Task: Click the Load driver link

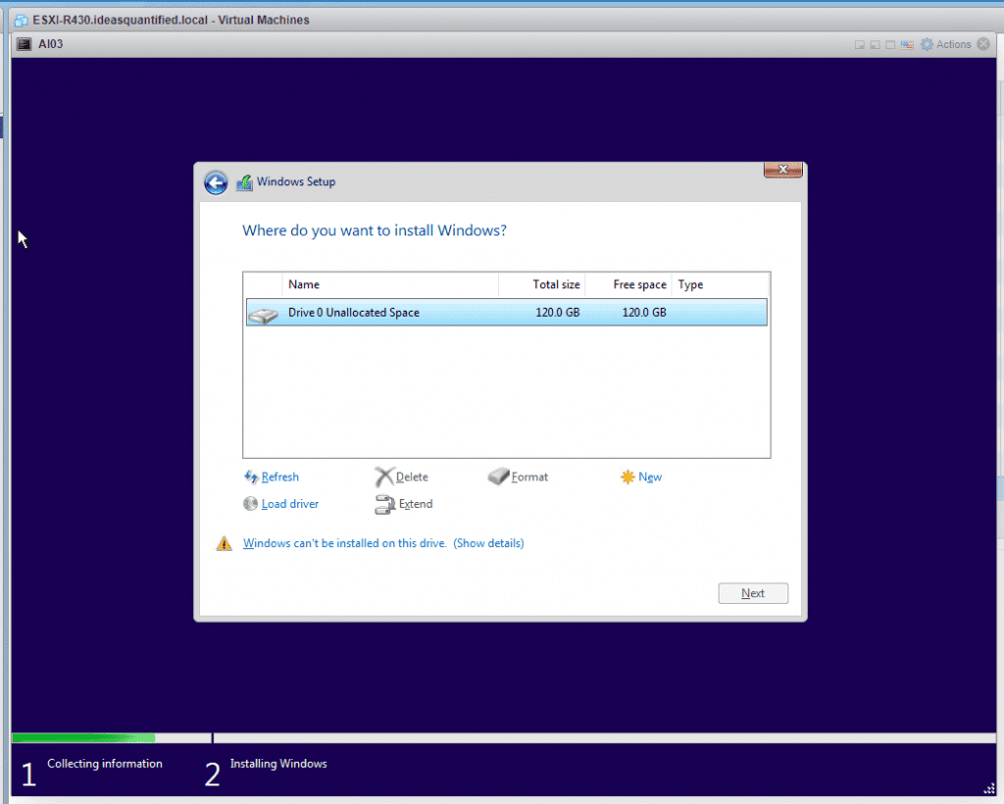Action: 290,504
